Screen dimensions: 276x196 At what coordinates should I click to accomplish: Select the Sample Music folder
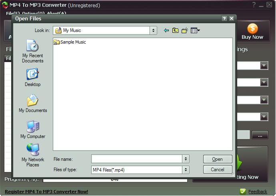point(70,42)
